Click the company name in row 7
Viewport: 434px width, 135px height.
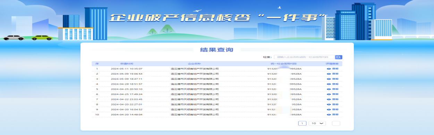point(195,99)
